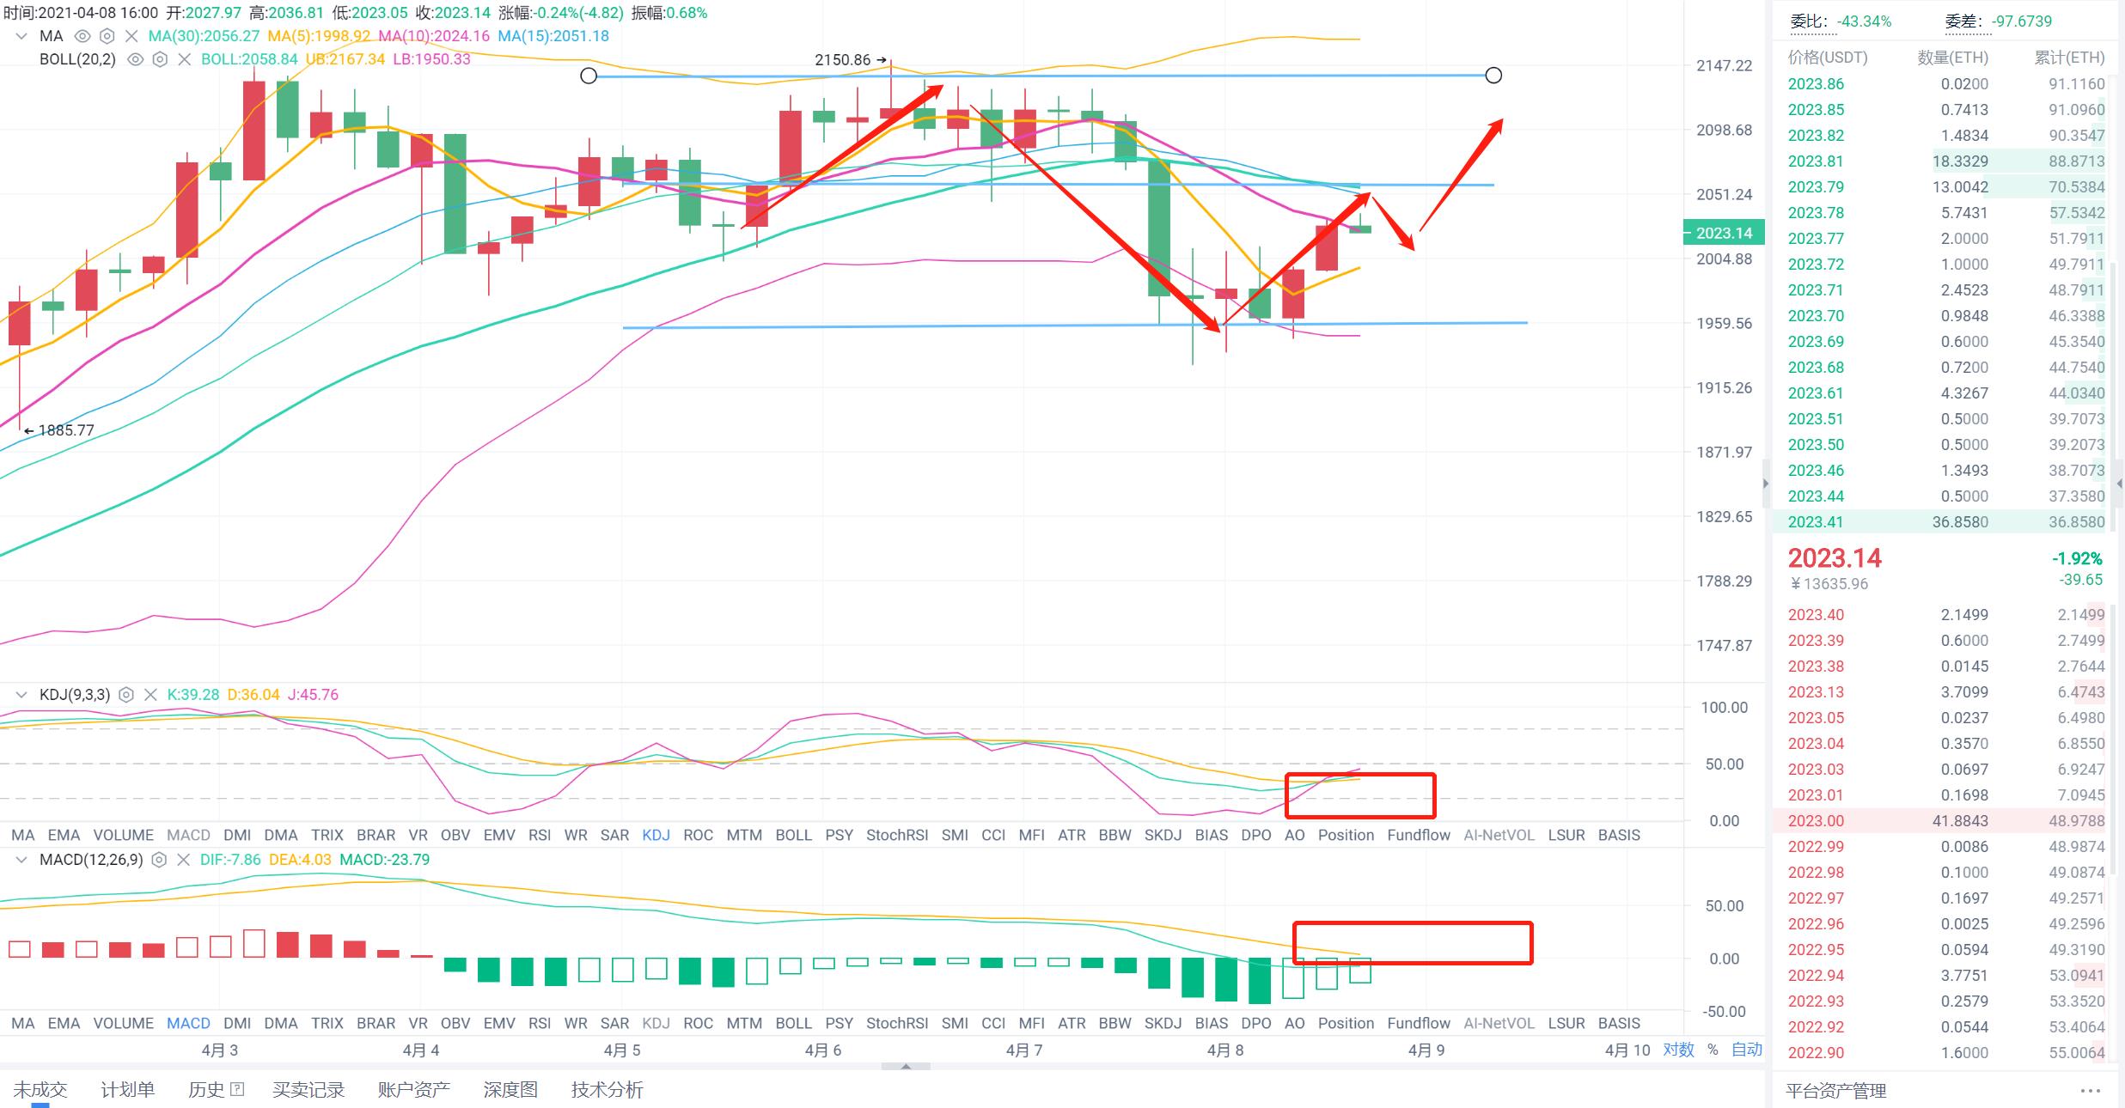Select VOLUME in the KDJ panel indicator row
Screen dimensions: 2125x1108
(124, 835)
